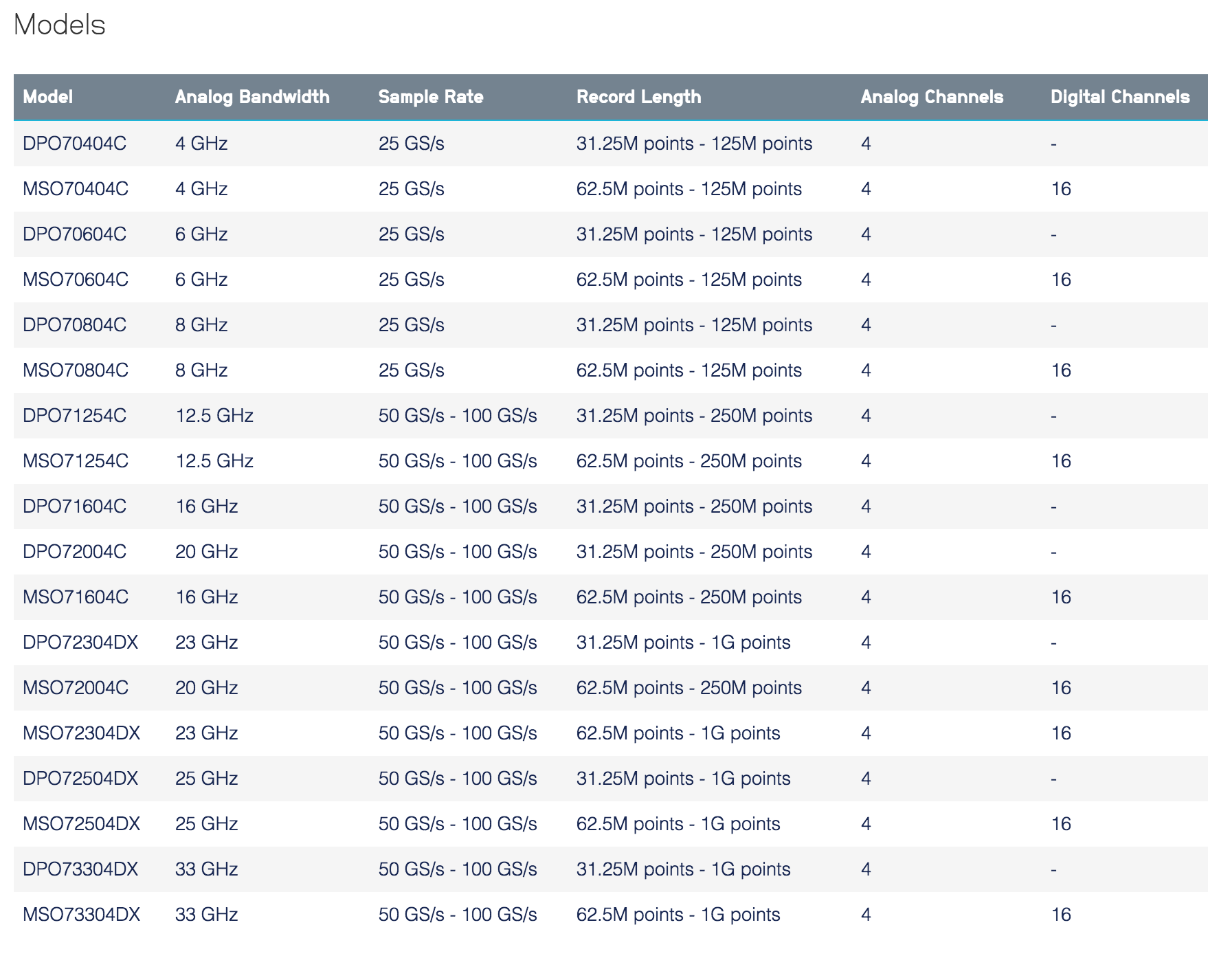Click "25 GS/s" sample rate for MSO70604C
The image size is (1208, 958).
tap(412, 280)
